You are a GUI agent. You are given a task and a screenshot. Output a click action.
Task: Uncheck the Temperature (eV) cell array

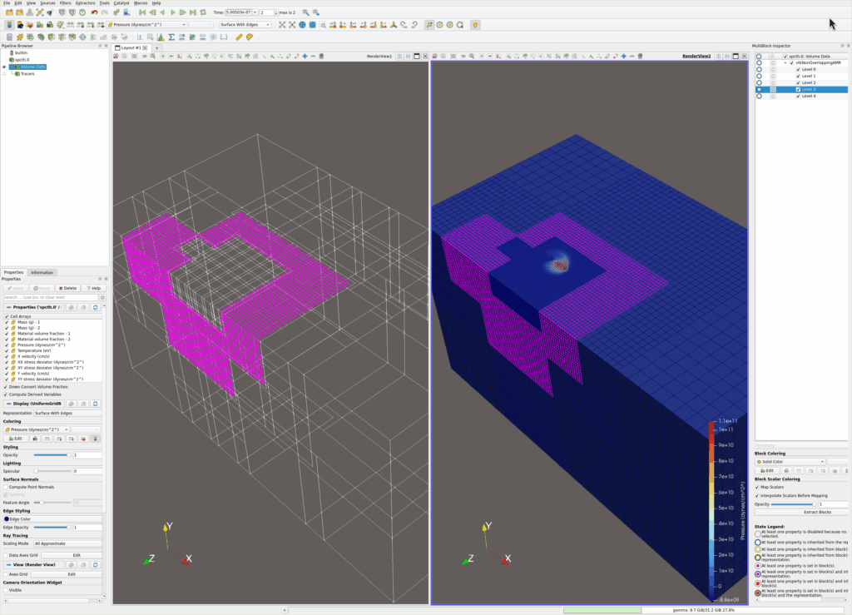pos(7,350)
